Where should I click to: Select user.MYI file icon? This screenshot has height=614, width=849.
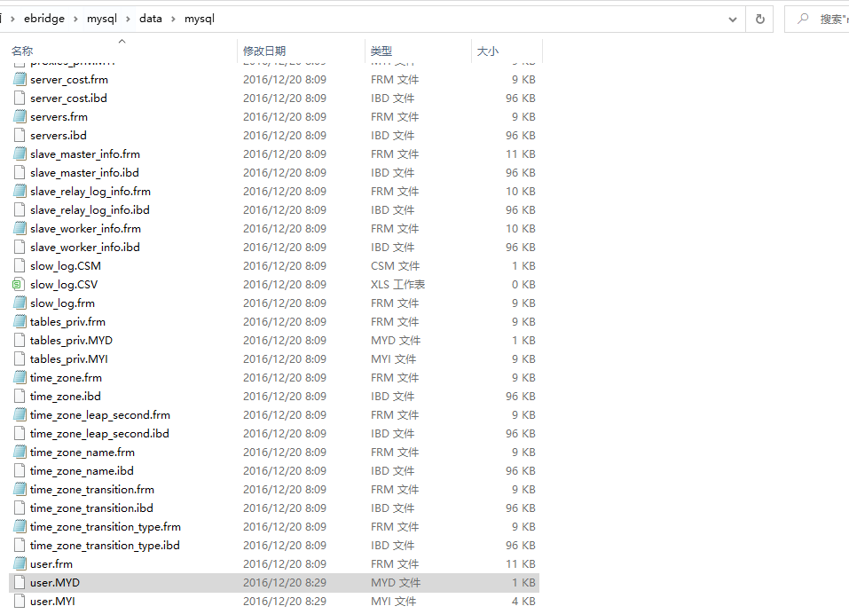tap(20, 602)
